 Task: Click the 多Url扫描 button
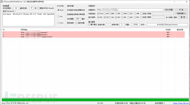[x=169, y=10]
